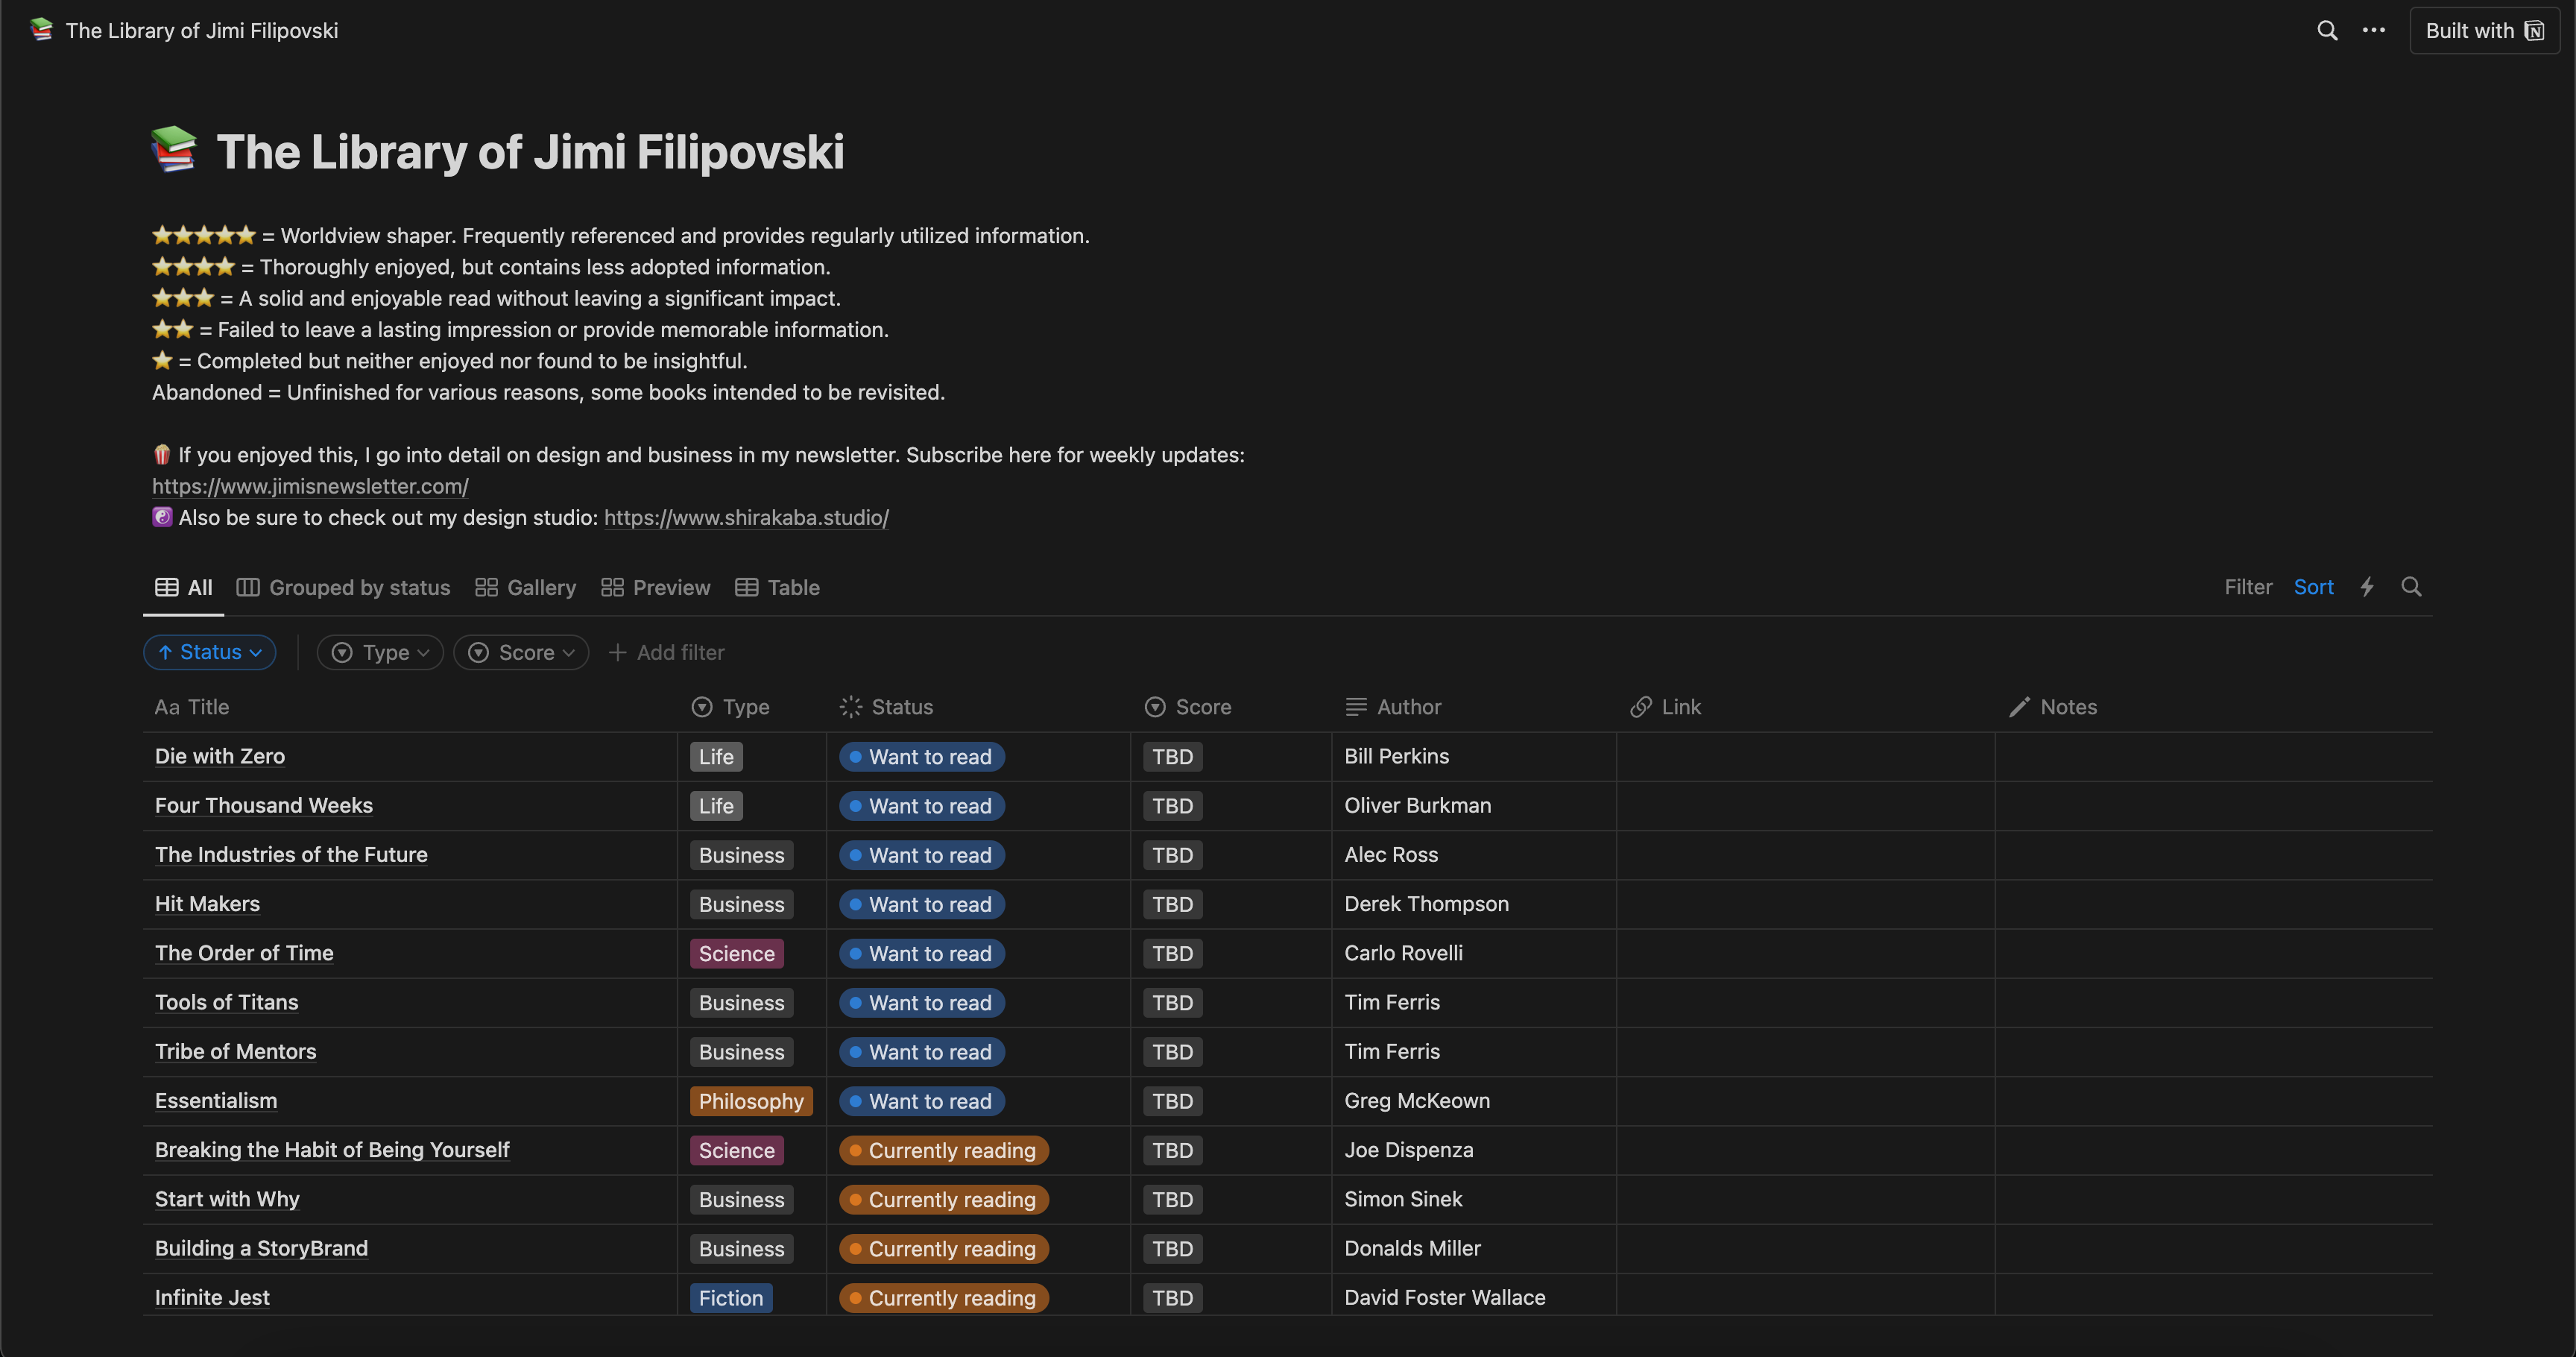
Task: Click Currently reading status for Infinite Jest
Action: click(x=944, y=1298)
